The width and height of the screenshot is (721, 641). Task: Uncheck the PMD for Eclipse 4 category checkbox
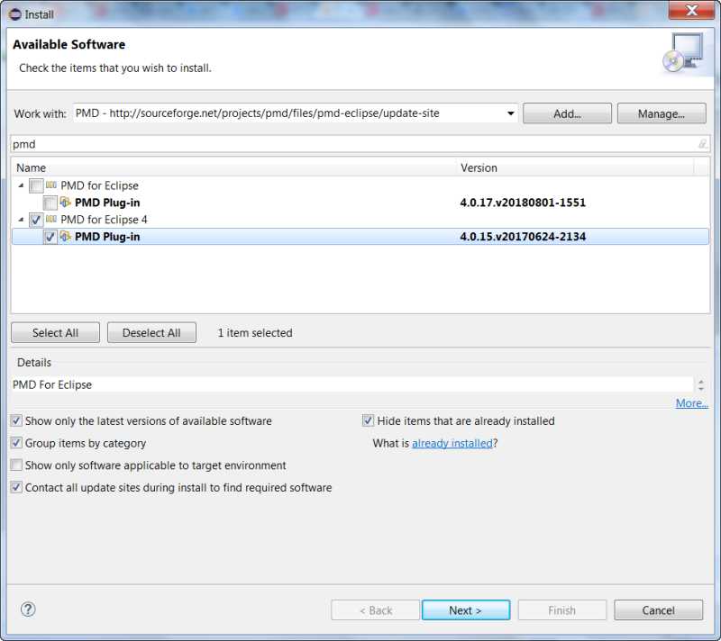[x=36, y=220]
